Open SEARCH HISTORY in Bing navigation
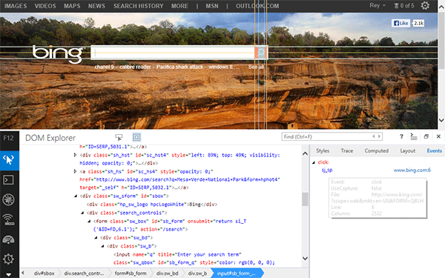This screenshot has width=445, height=278. (138, 6)
